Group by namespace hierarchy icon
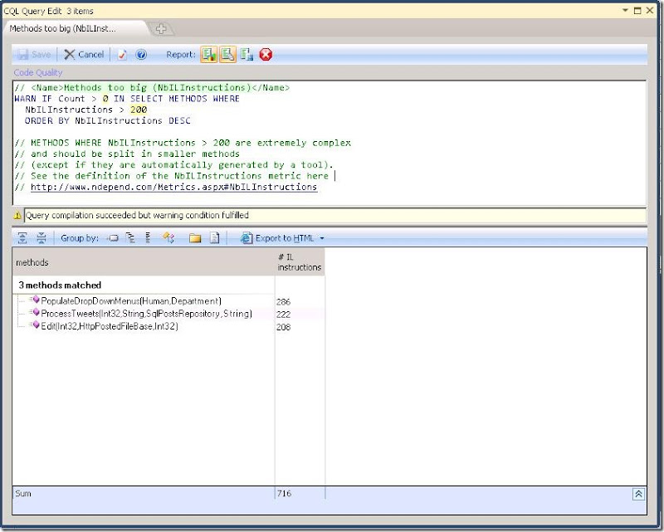The height and width of the screenshot is (532, 664). (x=130, y=238)
